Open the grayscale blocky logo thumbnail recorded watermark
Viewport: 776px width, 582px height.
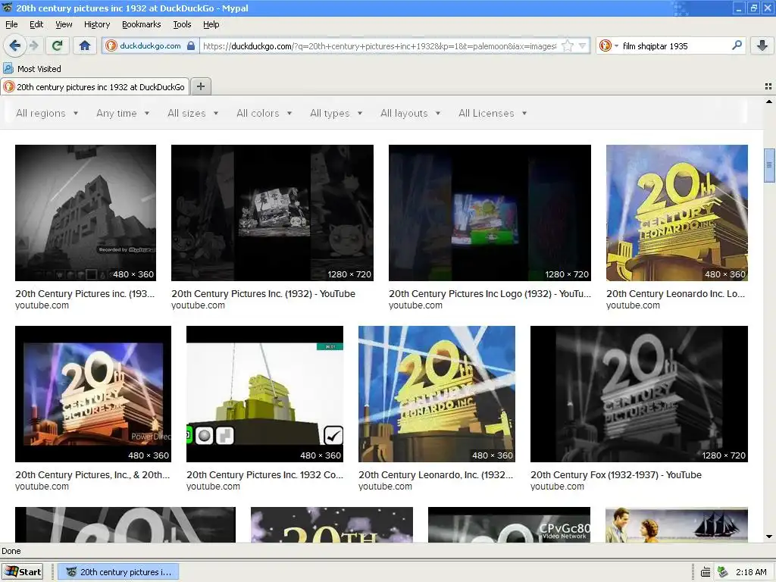click(x=85, y=213)
